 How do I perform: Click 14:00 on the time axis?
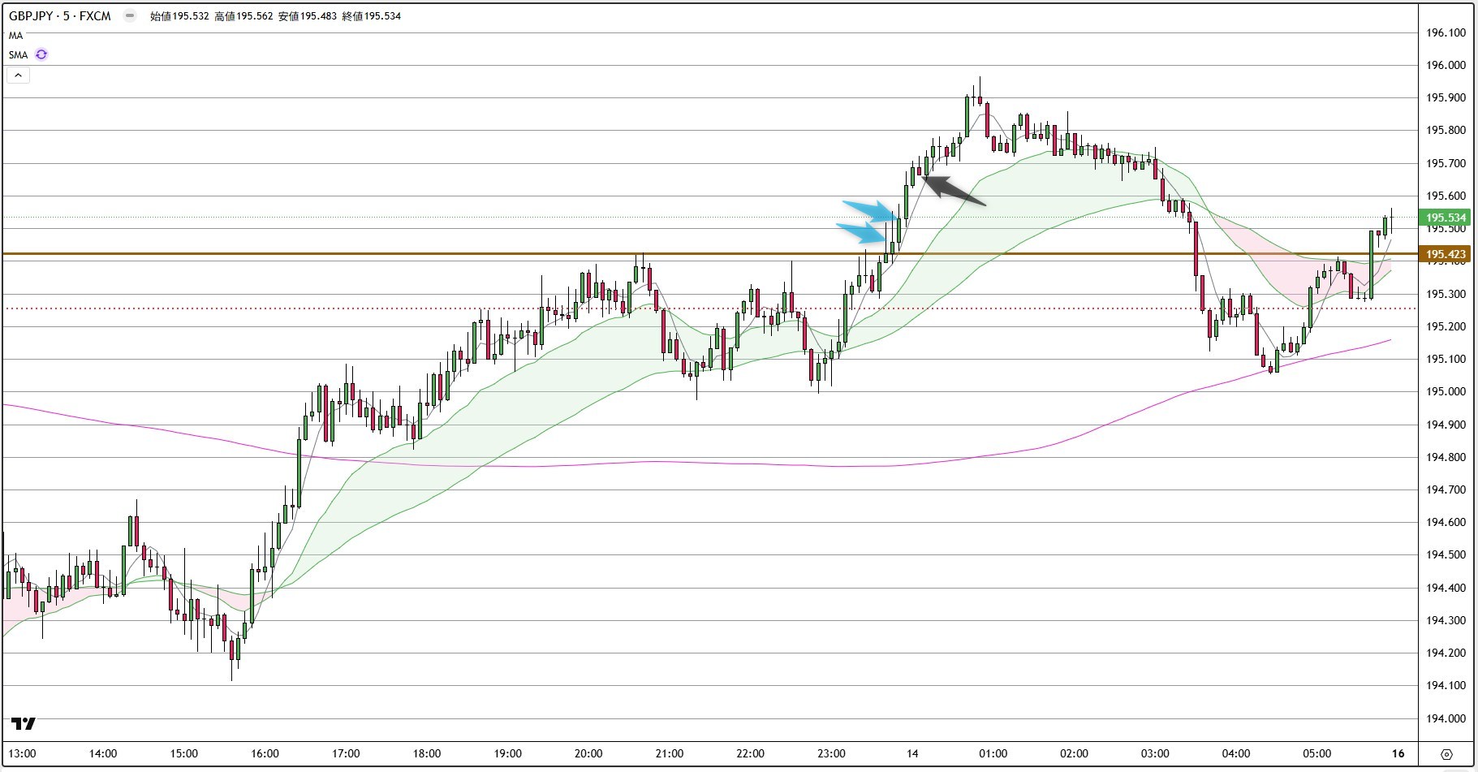point(103,753)
